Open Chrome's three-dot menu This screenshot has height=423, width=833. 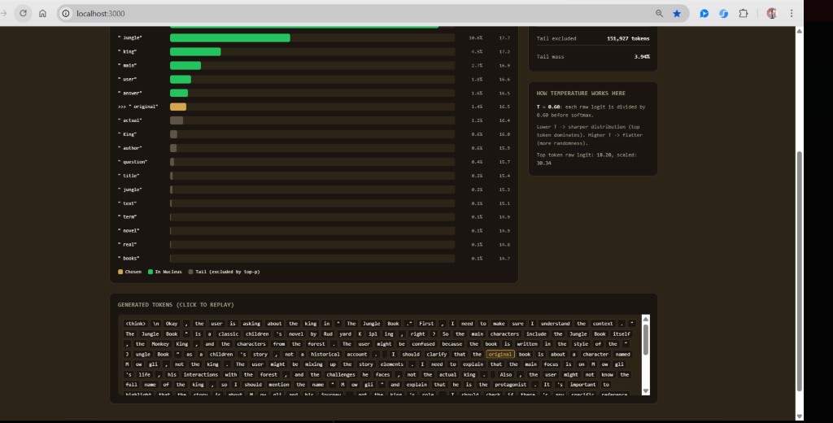click(x=791, y=13)
